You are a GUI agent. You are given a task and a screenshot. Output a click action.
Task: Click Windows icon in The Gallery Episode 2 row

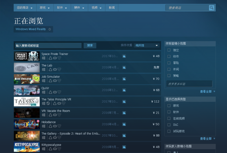[44, 137]
